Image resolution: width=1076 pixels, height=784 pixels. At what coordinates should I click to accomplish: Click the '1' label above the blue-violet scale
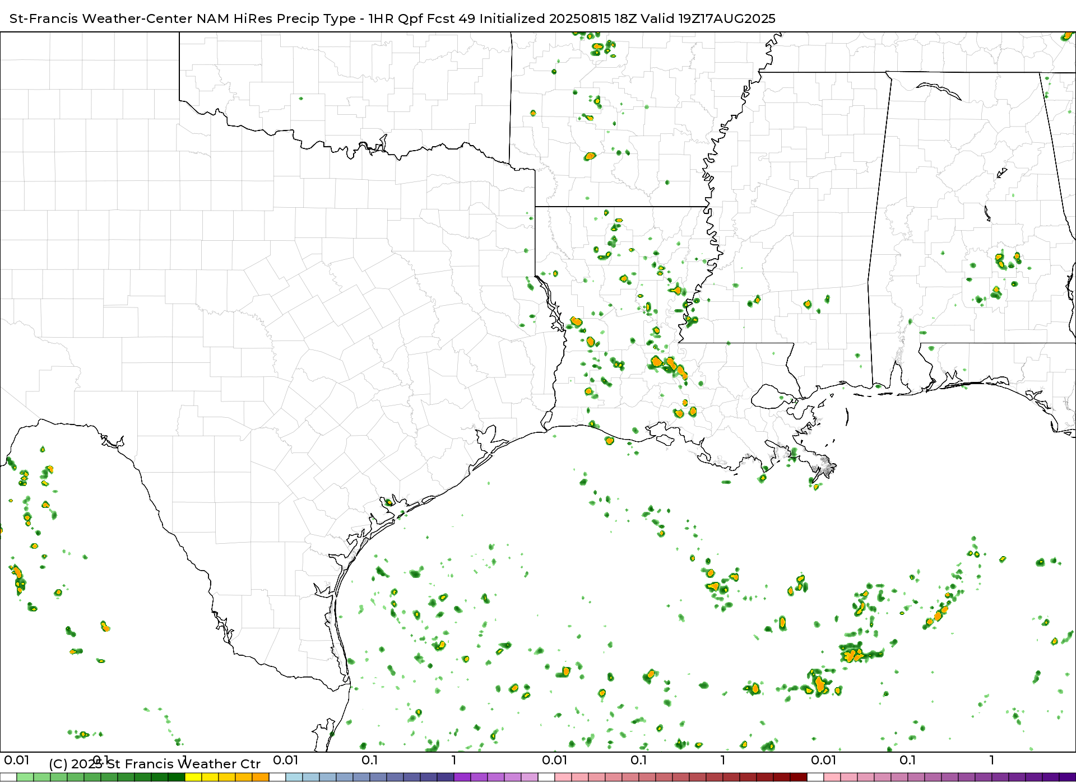pos(454,760)
